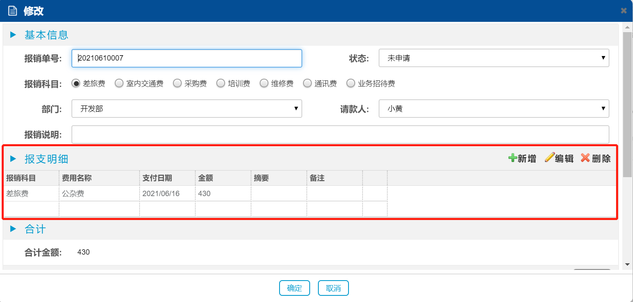The width and height of the screenshot is (633, 302).
Task: Open the 部门 dropdown showing 开发部
Action: click(x=186, y=109)
